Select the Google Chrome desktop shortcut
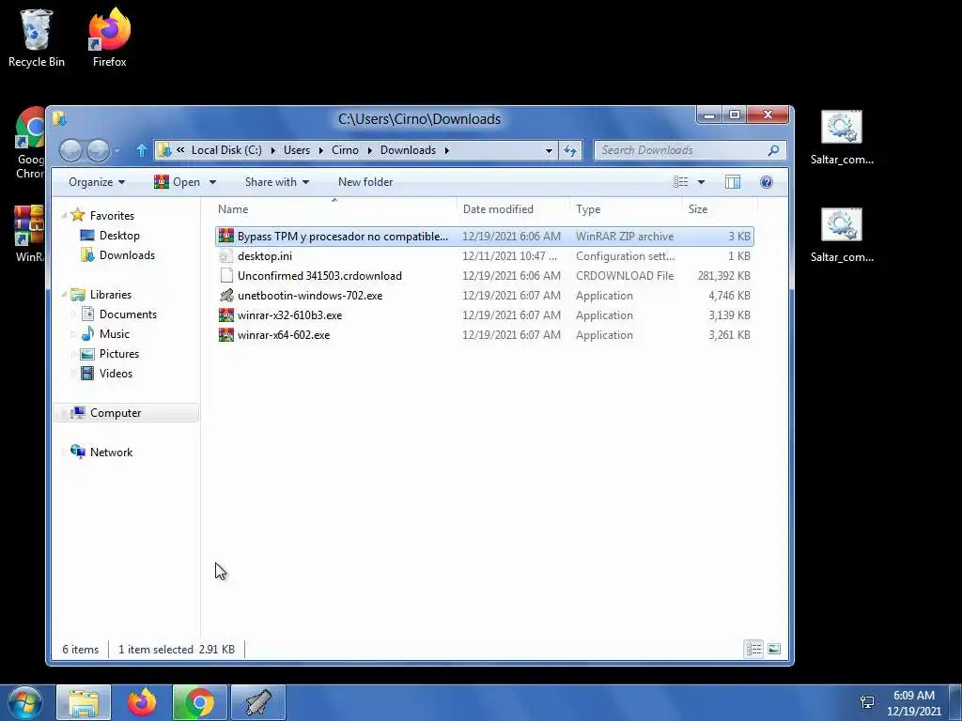Screen dimensions: 962x721 pos(29,144)
